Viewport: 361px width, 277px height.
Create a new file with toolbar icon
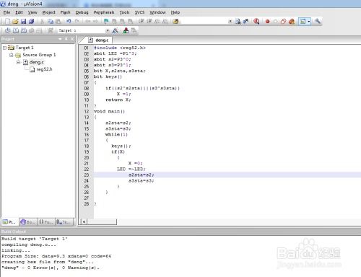click(x=7, y=22)
